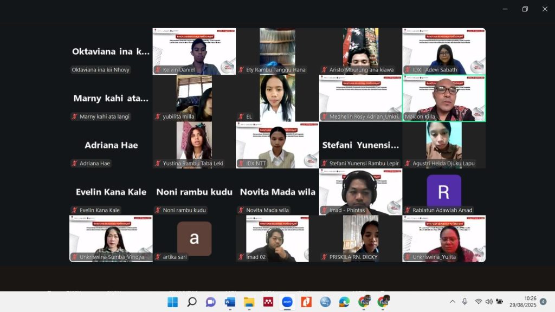Click the Zoom app icon in the taskbar
This screenshot has width=555, height=312.
coord(287,302)
